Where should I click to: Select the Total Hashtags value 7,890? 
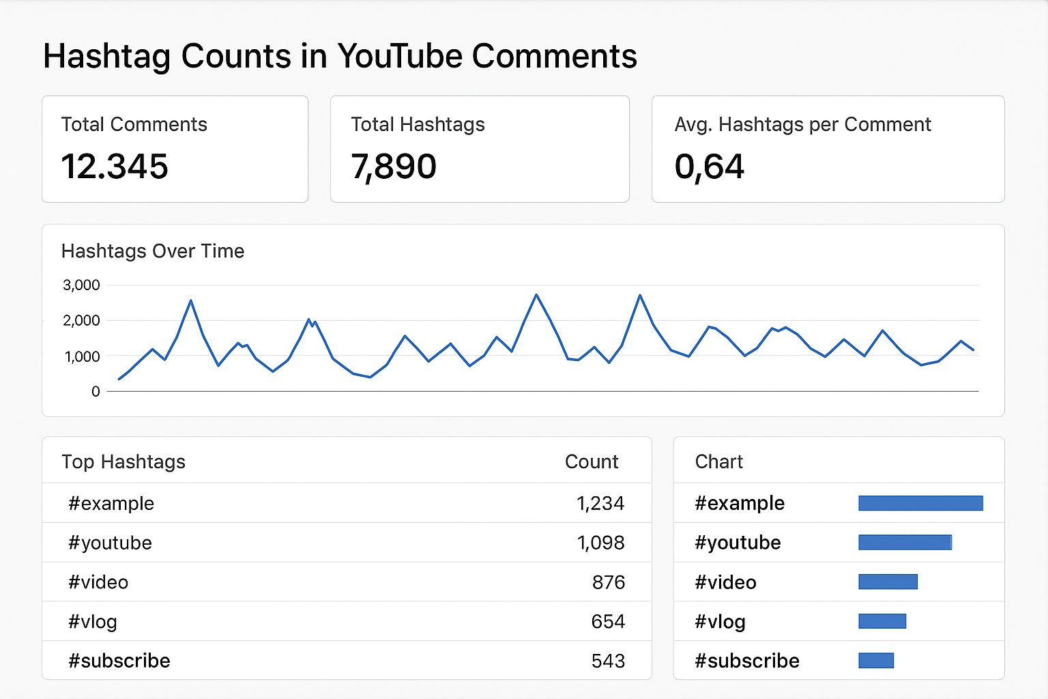click(394, 167)
